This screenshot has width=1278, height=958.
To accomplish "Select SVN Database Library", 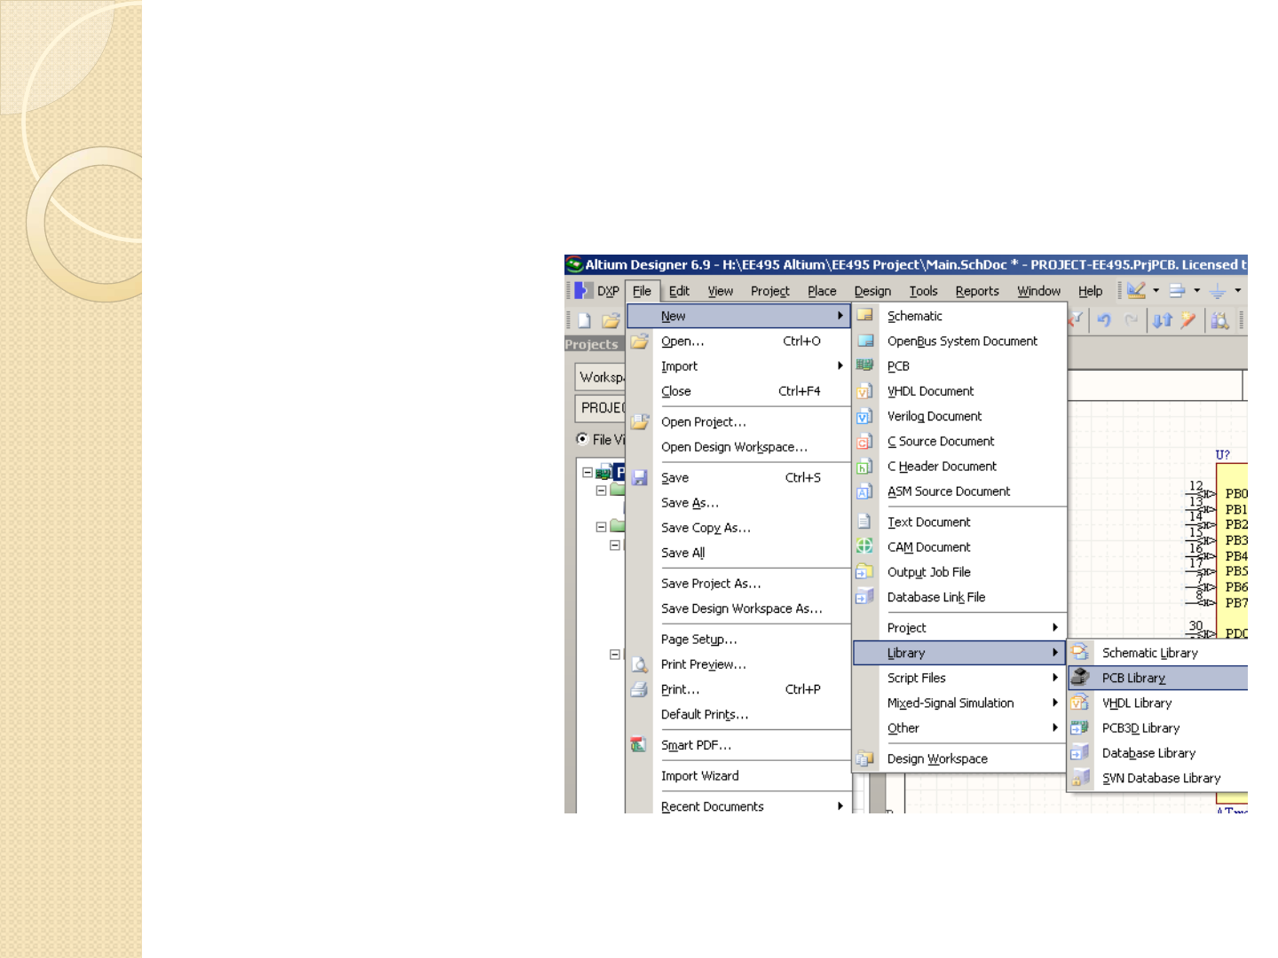I will 1158,778.
